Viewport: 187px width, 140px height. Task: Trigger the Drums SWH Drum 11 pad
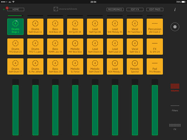coord(35,27)
